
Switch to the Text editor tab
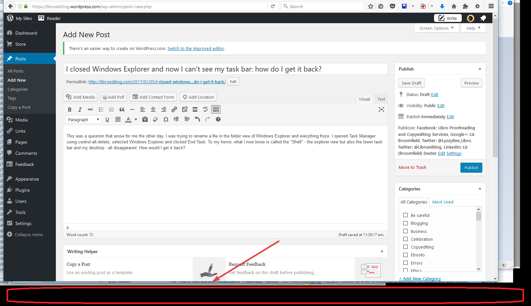click(381, 99)
